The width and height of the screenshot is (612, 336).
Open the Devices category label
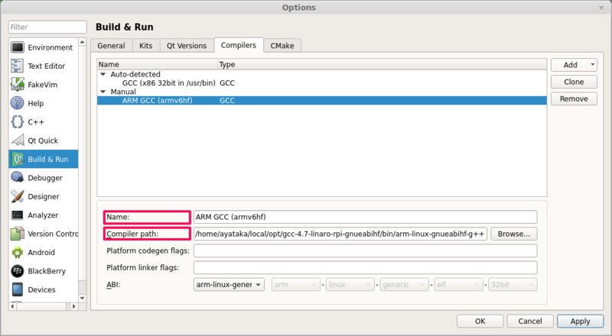(x=41, y=289)
